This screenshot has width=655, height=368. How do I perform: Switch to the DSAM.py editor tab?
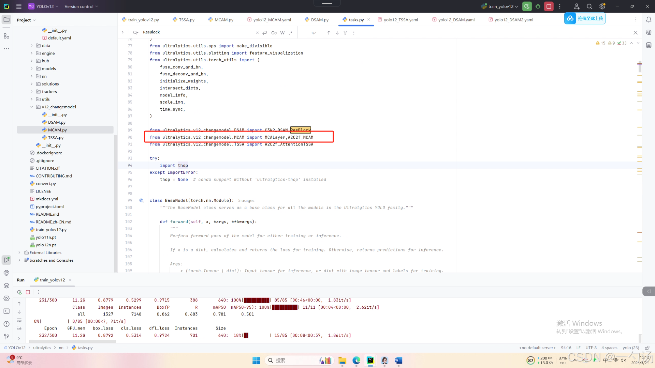(x=319, y=20)
